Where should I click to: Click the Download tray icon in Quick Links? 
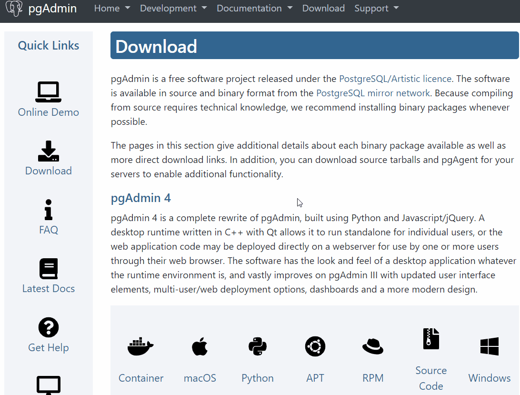(49, 151)
